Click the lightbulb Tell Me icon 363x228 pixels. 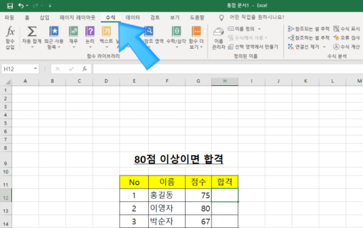pyautogui.click(x=221, y=18)
